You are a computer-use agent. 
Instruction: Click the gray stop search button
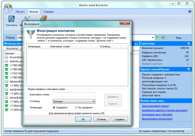point(163,38)
